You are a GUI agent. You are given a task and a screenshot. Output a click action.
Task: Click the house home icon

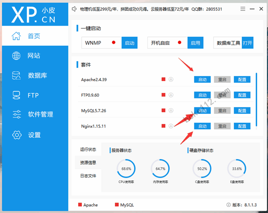pyautogui.click(x=16, y=36)
